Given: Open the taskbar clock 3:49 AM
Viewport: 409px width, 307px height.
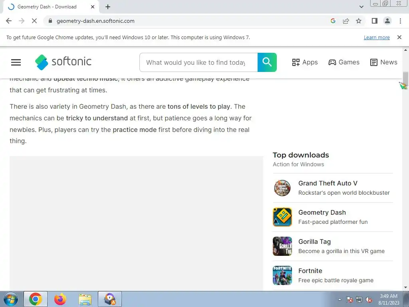Looking at the screenshot, I should [x=389, y=299].
